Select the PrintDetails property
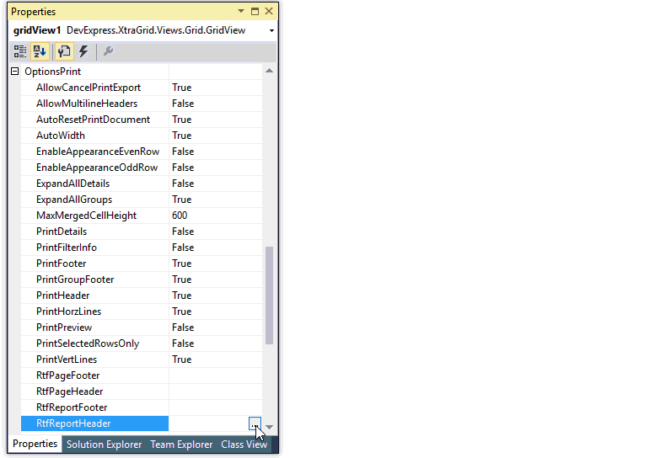The width and height of the screenshot is (671, 458). coord(94,232)
